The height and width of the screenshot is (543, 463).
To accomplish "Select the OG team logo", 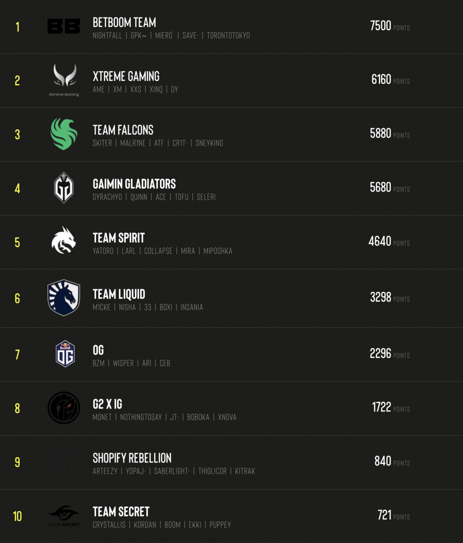I will [x=65, y=353].
